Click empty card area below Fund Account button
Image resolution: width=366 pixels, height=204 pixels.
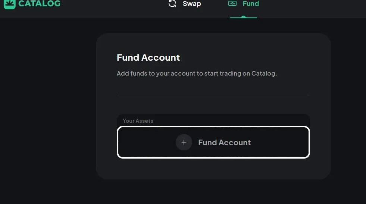(x=213, y=169)
